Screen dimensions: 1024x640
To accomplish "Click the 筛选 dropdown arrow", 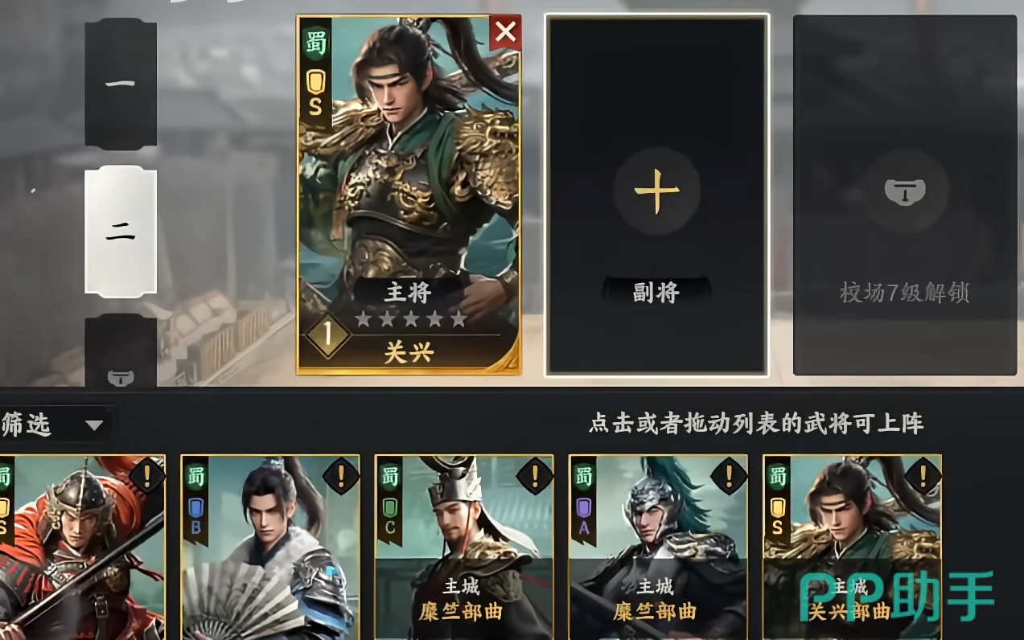I will 95,425.
